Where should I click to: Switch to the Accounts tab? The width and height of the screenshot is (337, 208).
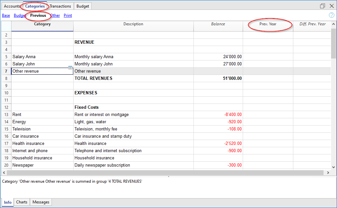click(x=12, y=6)
